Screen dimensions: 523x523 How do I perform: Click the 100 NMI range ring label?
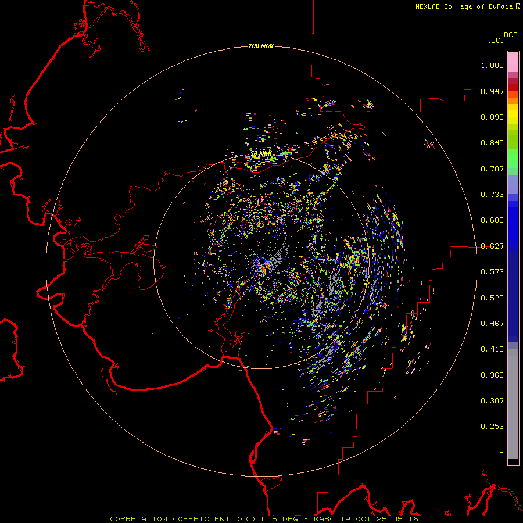(x=261, y=46)
